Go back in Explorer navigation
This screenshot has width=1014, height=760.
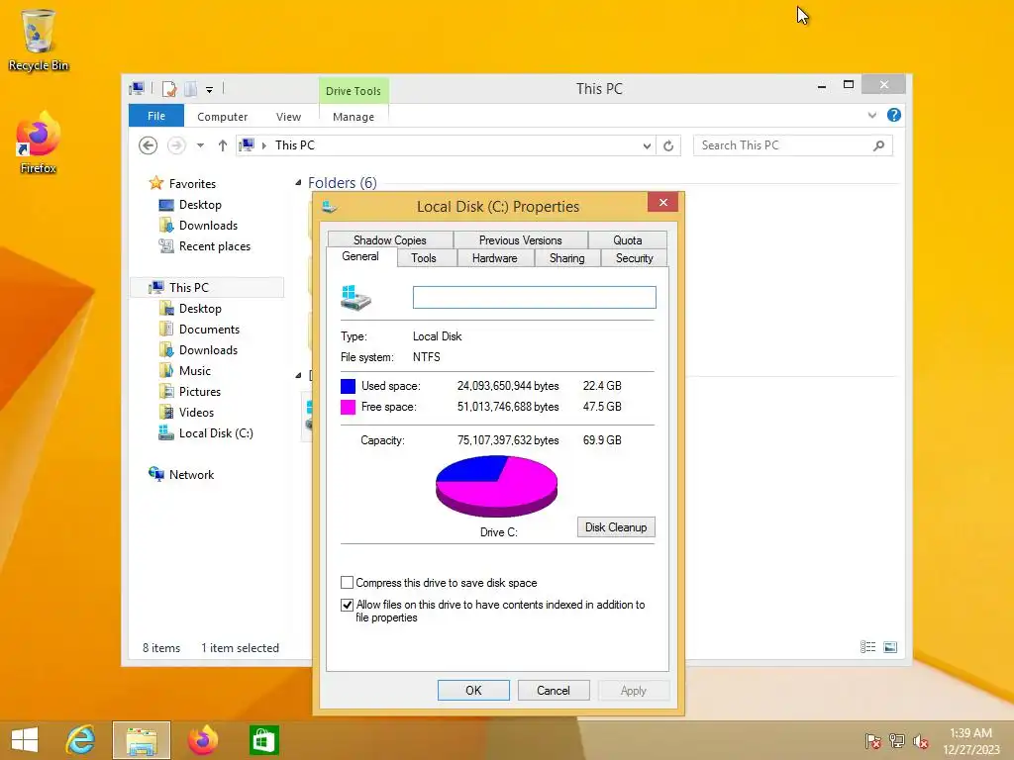point(149,145)
